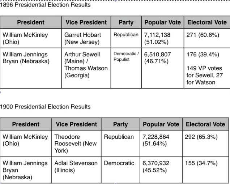230x184 pixels.
Task: Click the "1896 Presidential Election Results" heading
Action: [45, 5]
